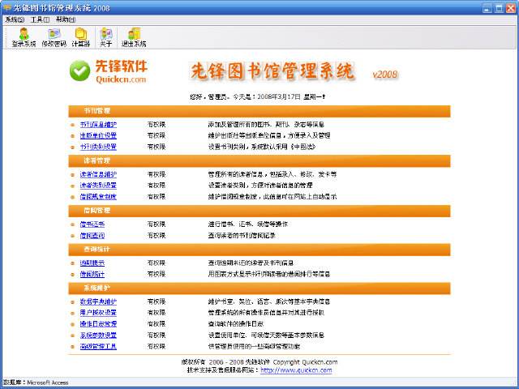This screenshot has width=519, height=389.
Task: Open the 逾期提示 link
Action: [92, 263]
